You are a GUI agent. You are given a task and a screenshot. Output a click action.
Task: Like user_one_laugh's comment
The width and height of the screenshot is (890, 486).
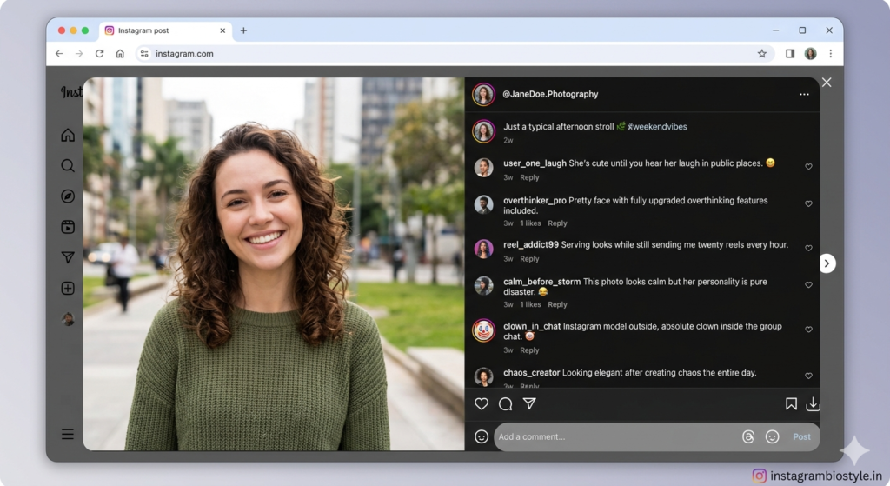808,166
